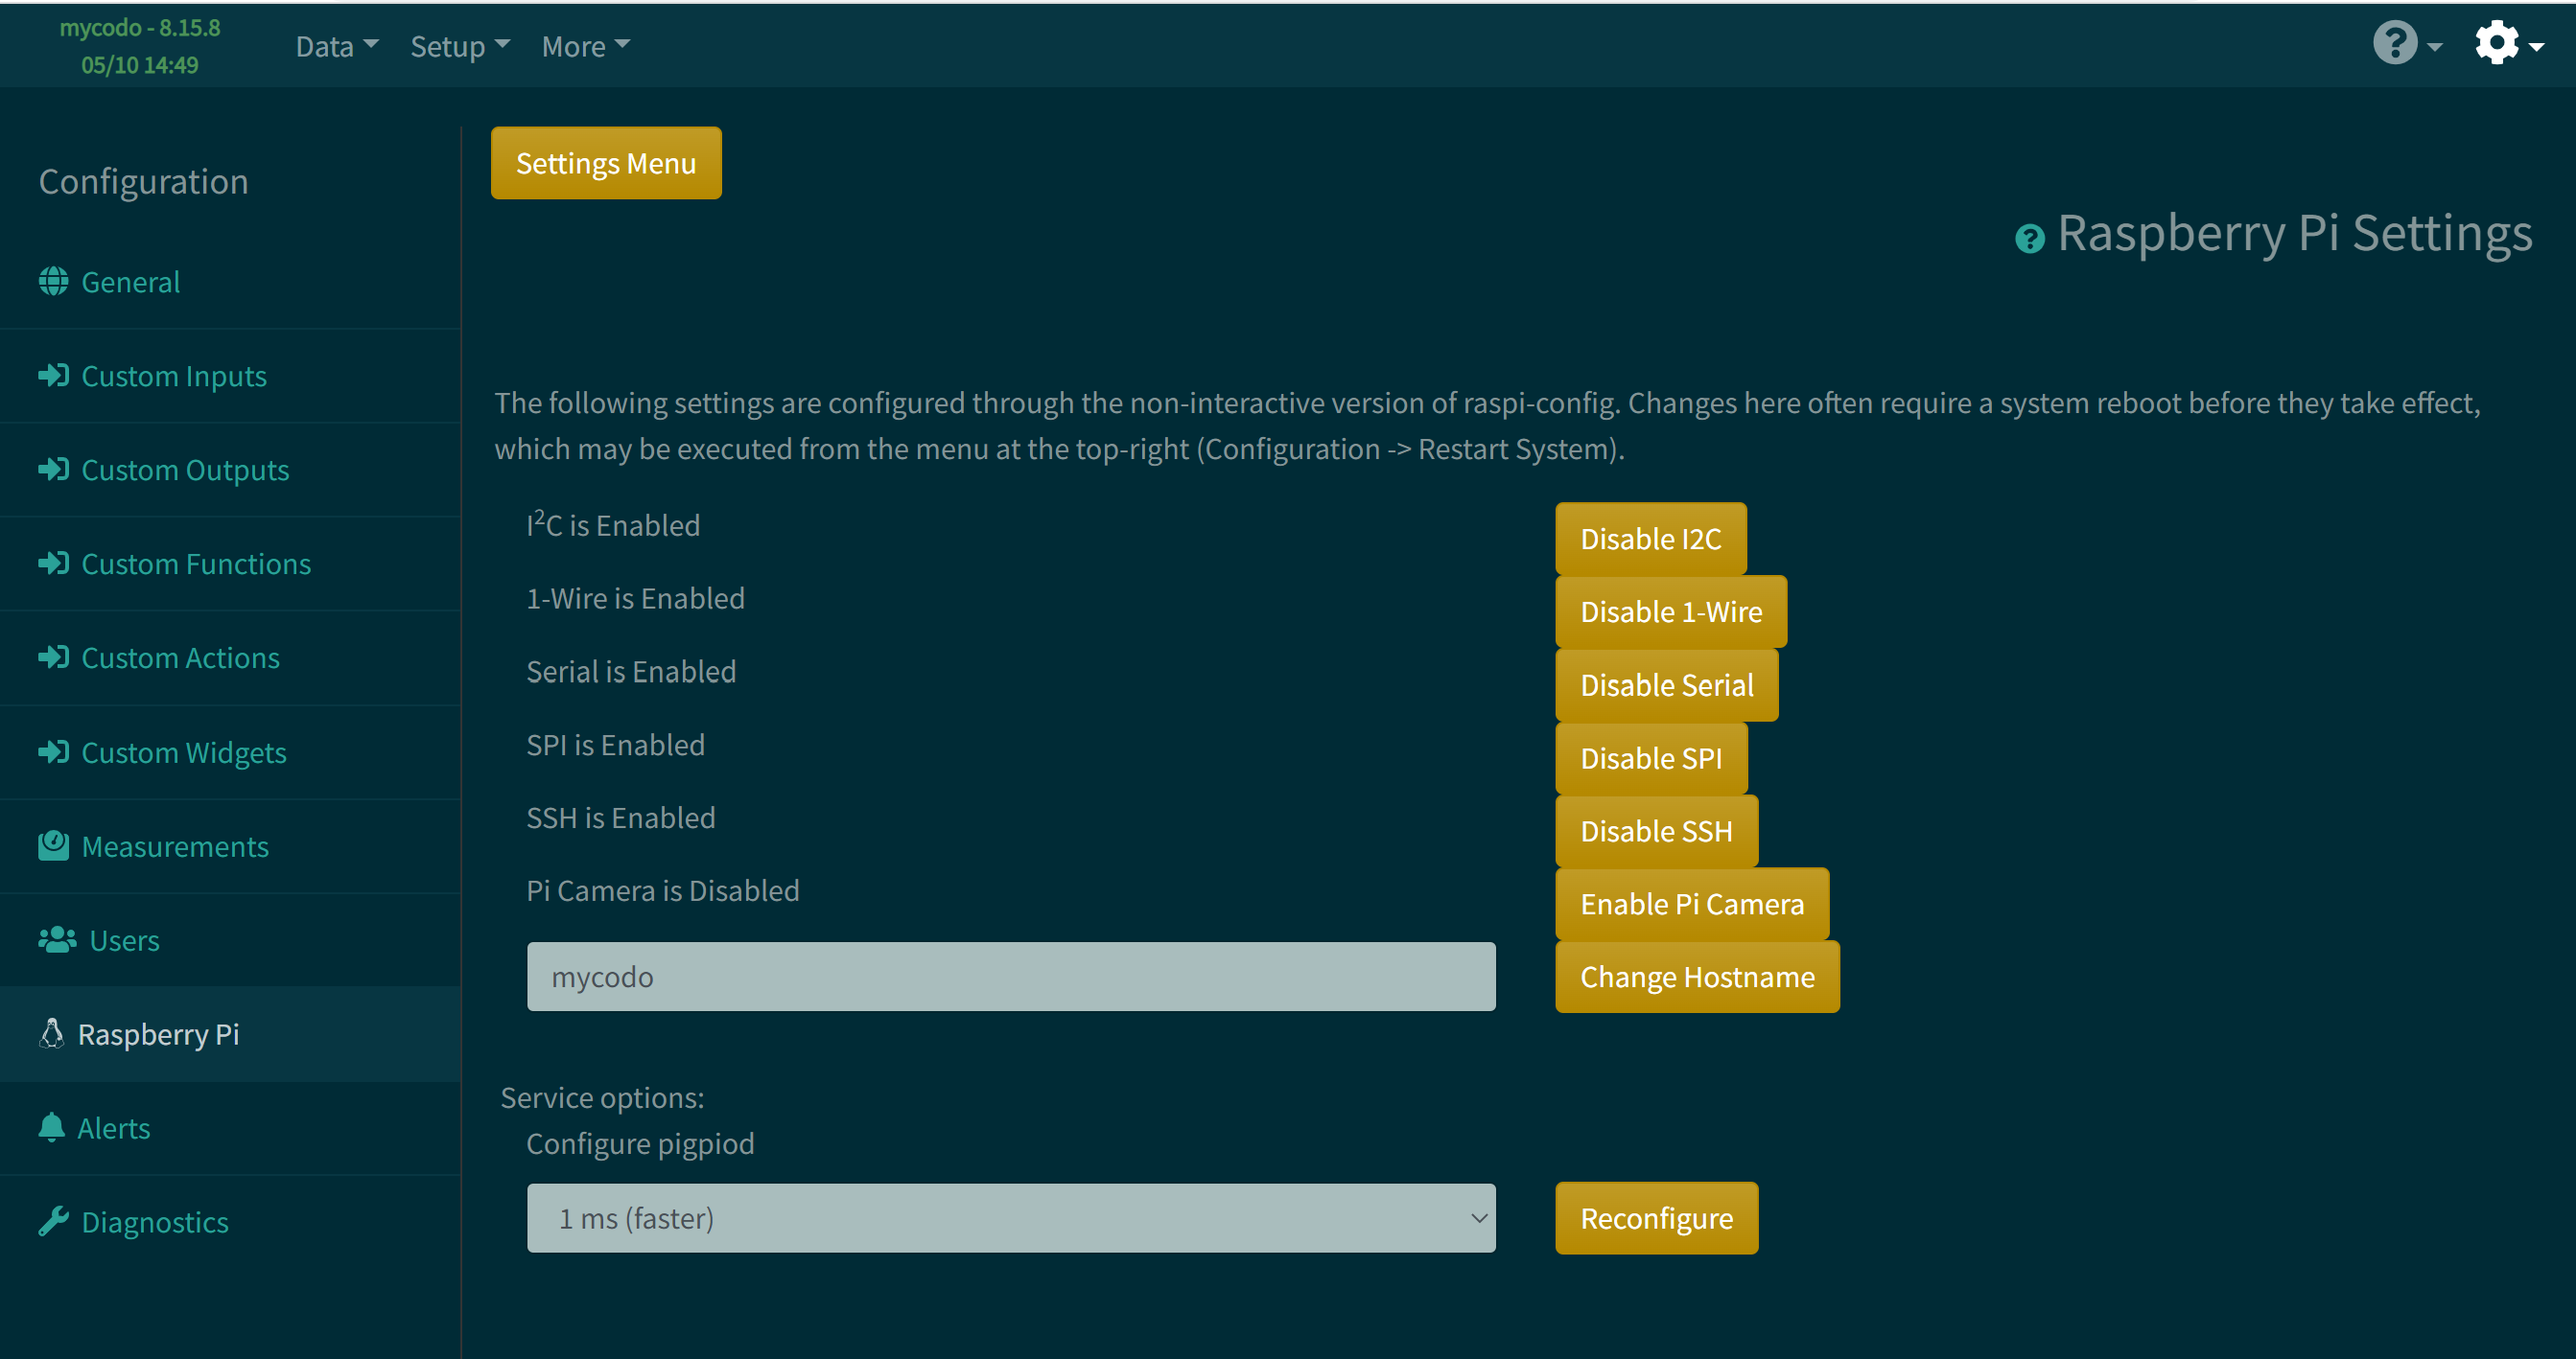The height and width of the screenshot is (1359, 2576).
Task: Click the arrow icon beside Custom Widgets
Action: pyautogui.click(x=53, y=751)
